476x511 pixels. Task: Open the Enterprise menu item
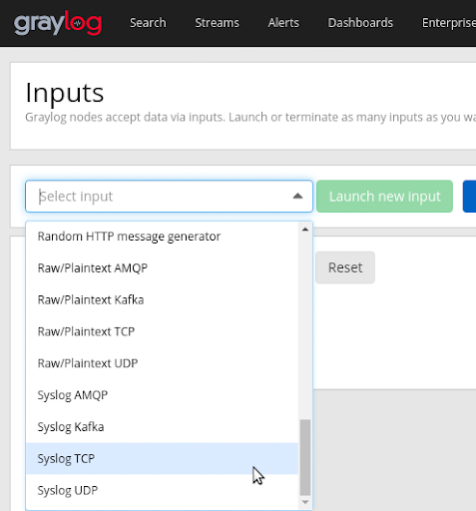click(449, 23)
